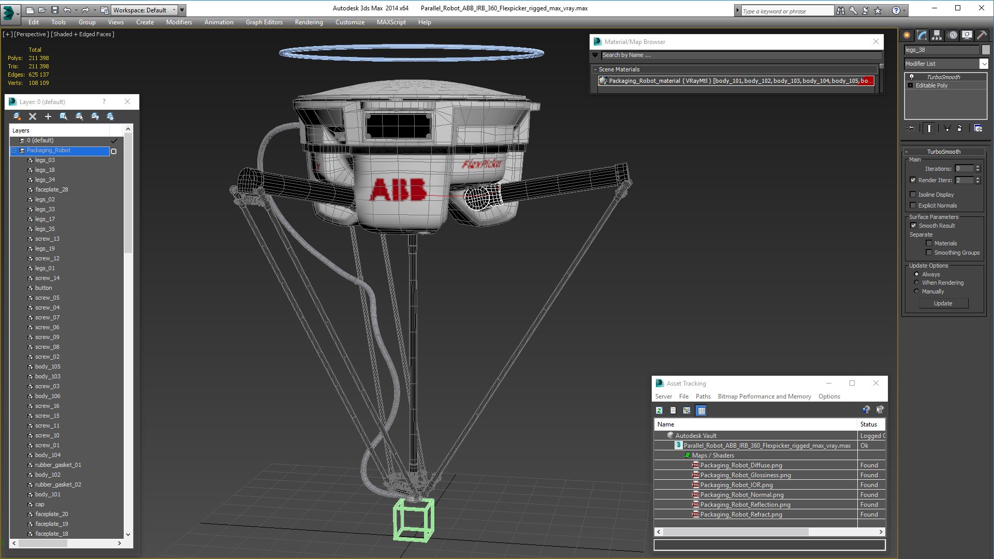The image size is (994, 559).
Task: Open Bitmap Performance and Memory menu
Action: pyautogui.click(x=764, y=396)
